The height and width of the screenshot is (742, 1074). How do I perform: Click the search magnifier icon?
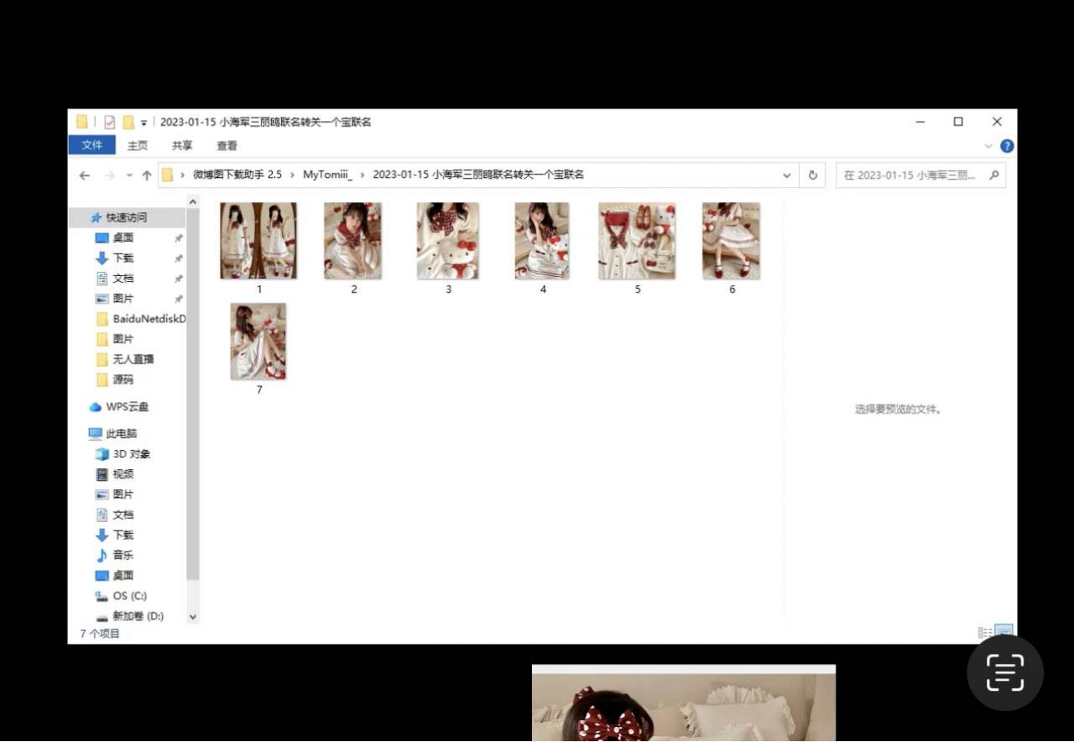coord(994,175)
